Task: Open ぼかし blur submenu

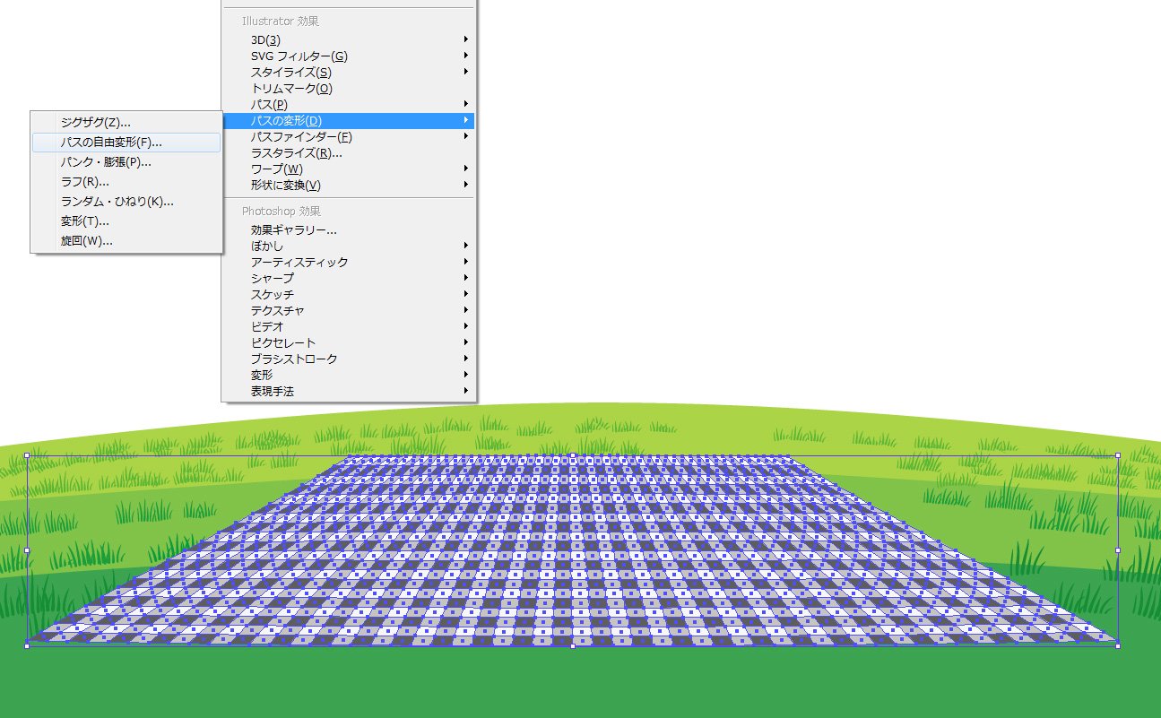Action: coord(349,246)
